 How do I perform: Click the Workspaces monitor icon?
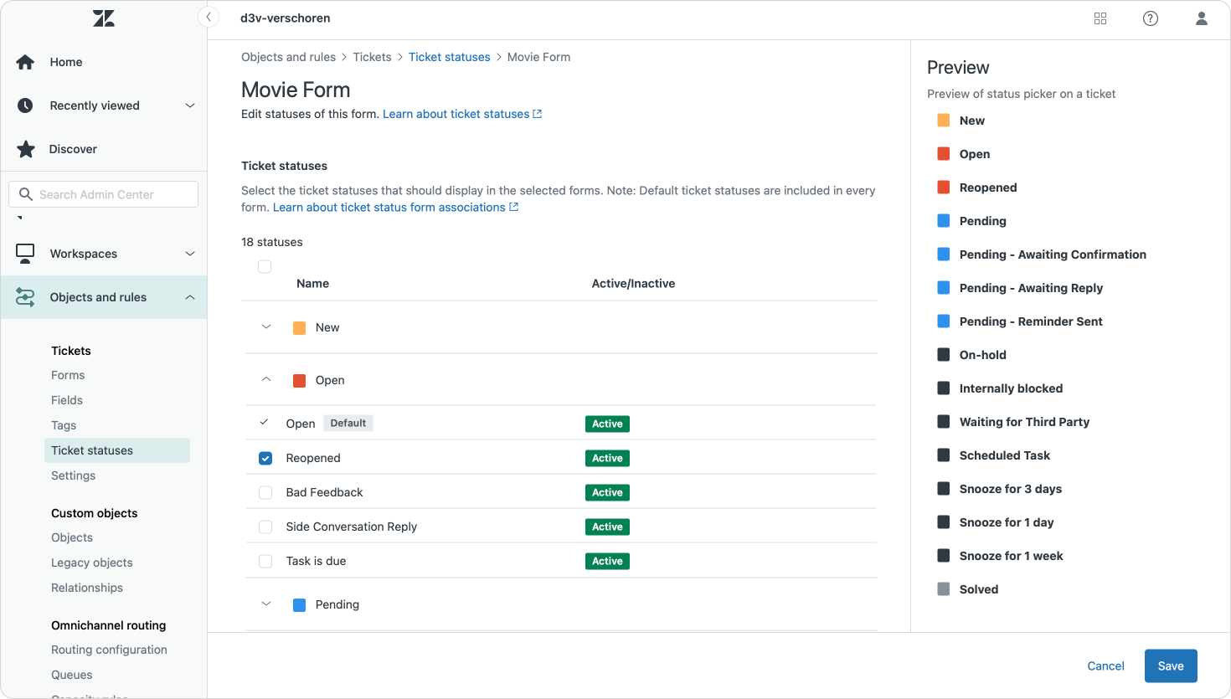pyautogui.click(x=25, y=254)
